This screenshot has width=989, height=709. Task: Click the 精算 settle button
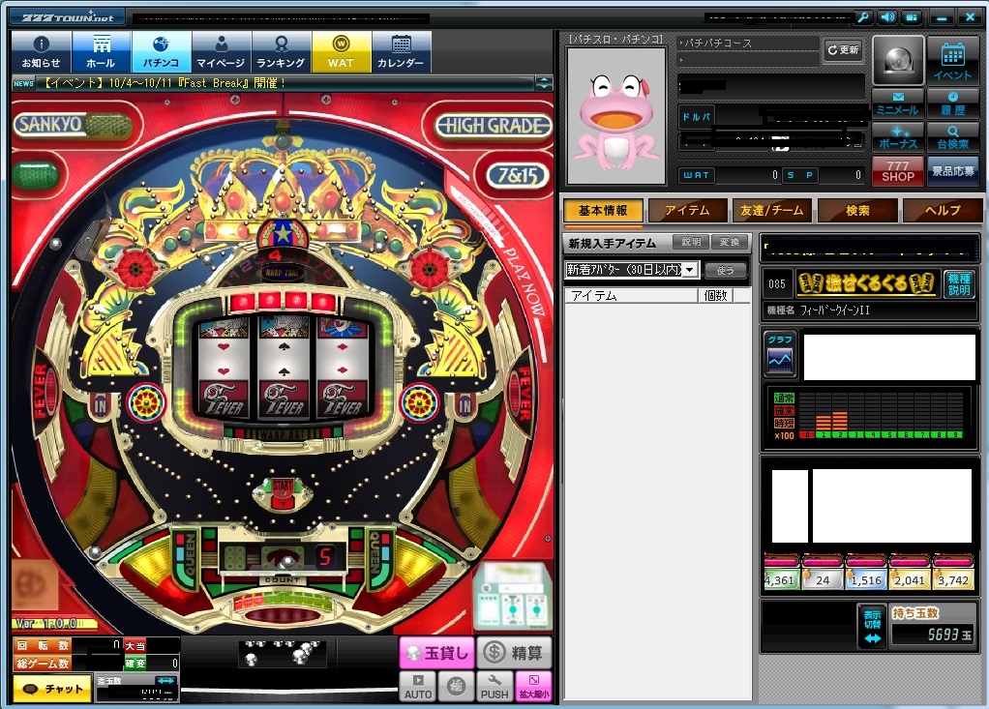coord(515,653)
